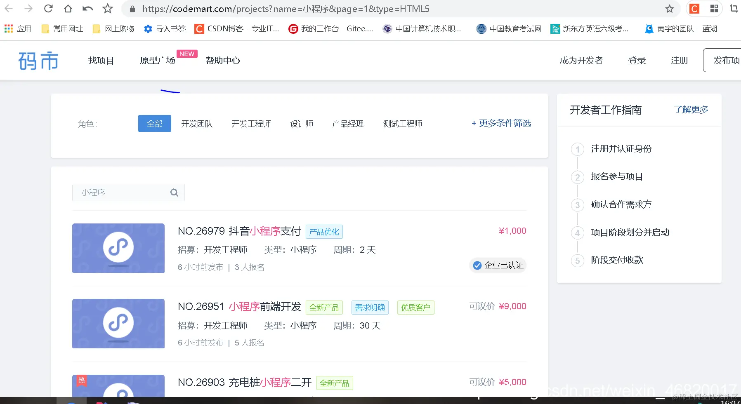
Task: Select the 开发工程师 role filter
Action: (251, 123)
